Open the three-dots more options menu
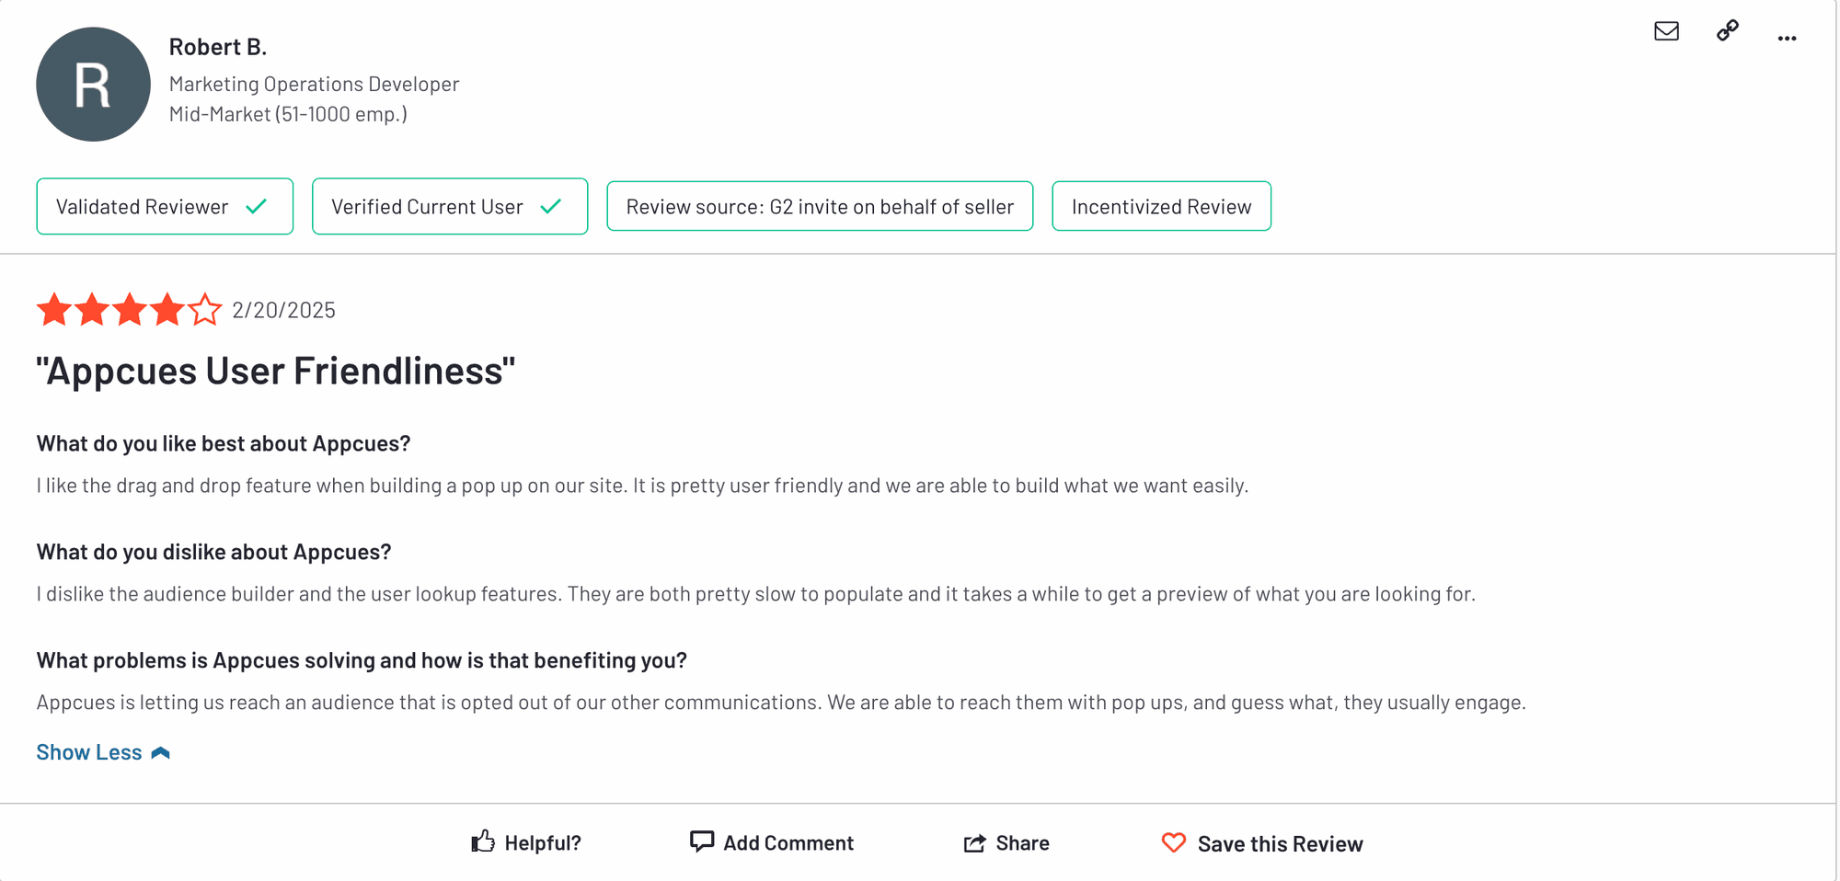 1787,39
